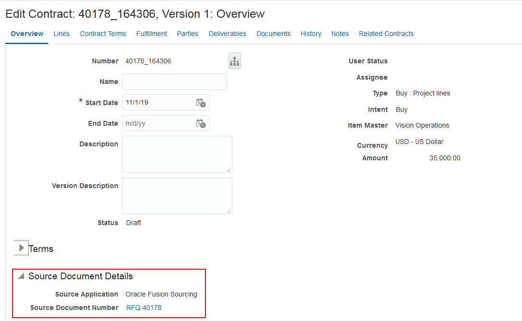Click the resize handle on the Description box
This screenshot has width=522, height=321.
[229, 169]
